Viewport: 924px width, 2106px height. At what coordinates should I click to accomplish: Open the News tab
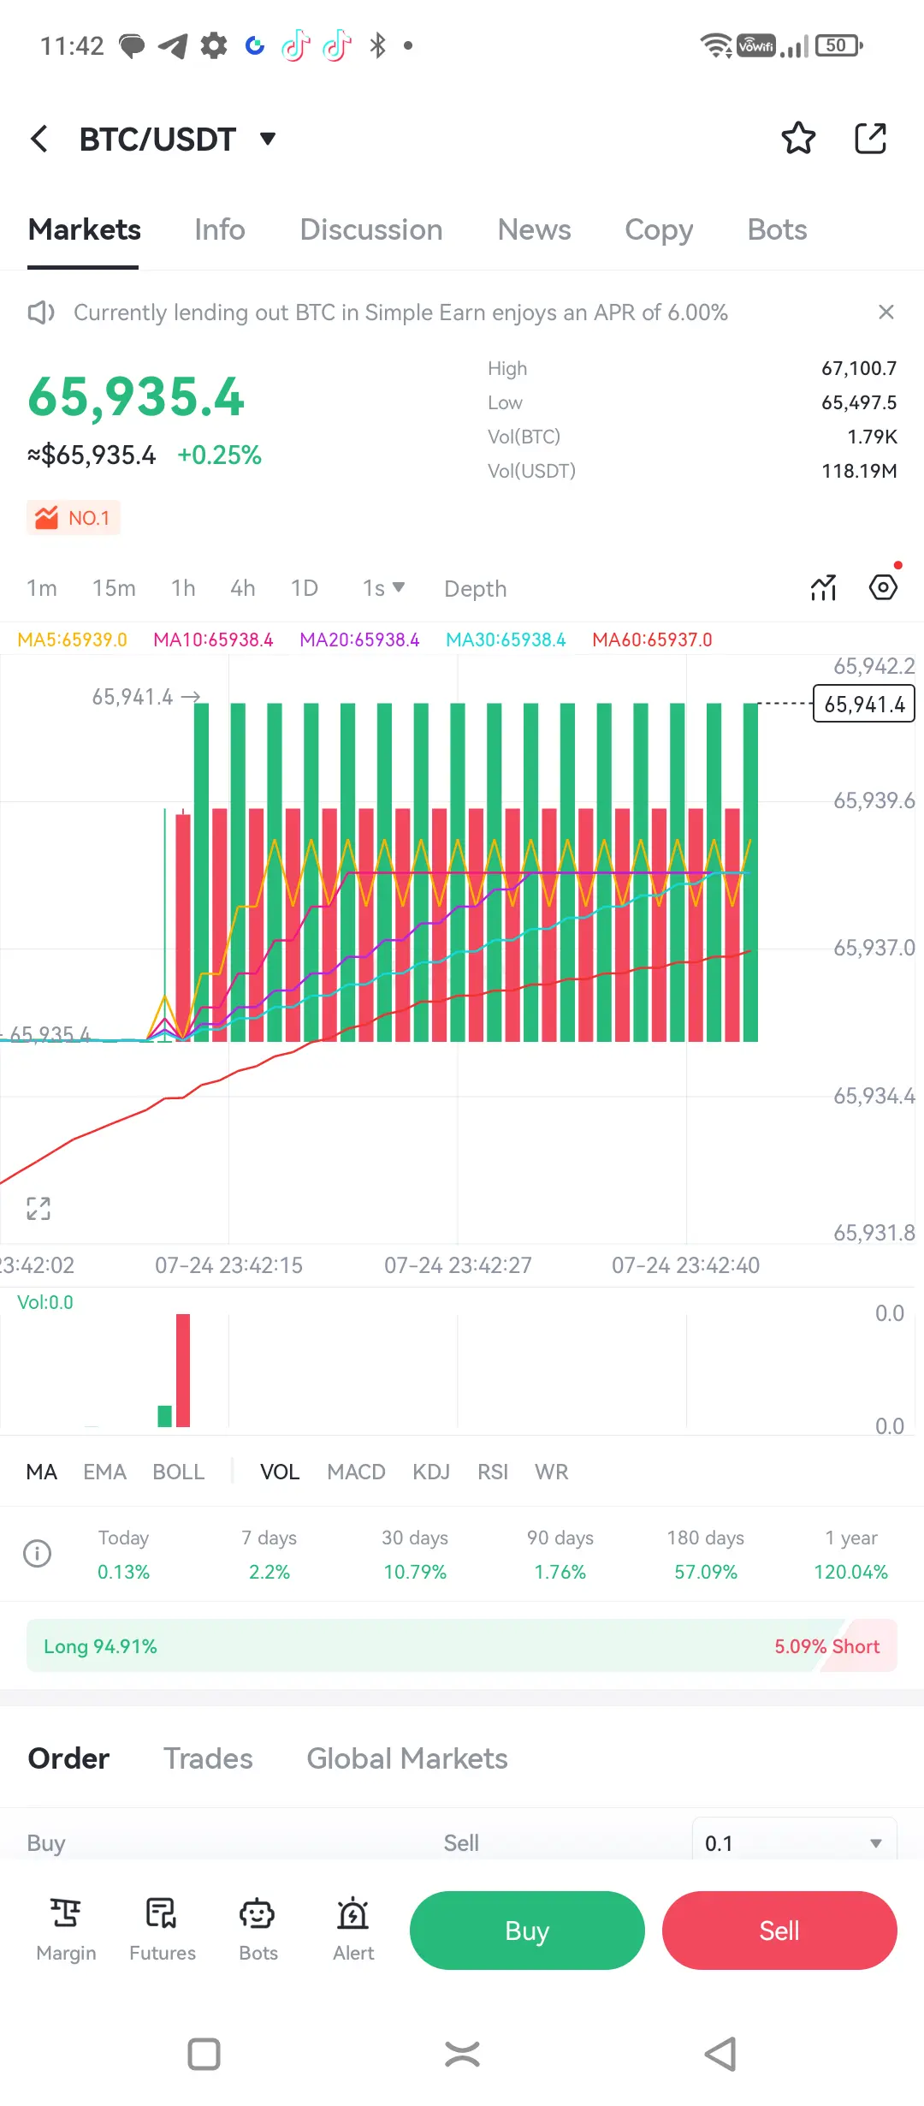coord(535,229)
